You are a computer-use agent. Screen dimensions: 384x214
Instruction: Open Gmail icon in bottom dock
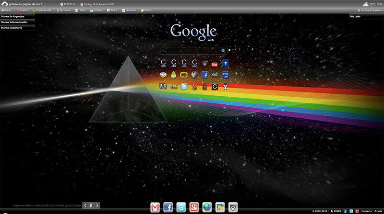(x=155, y=207)
